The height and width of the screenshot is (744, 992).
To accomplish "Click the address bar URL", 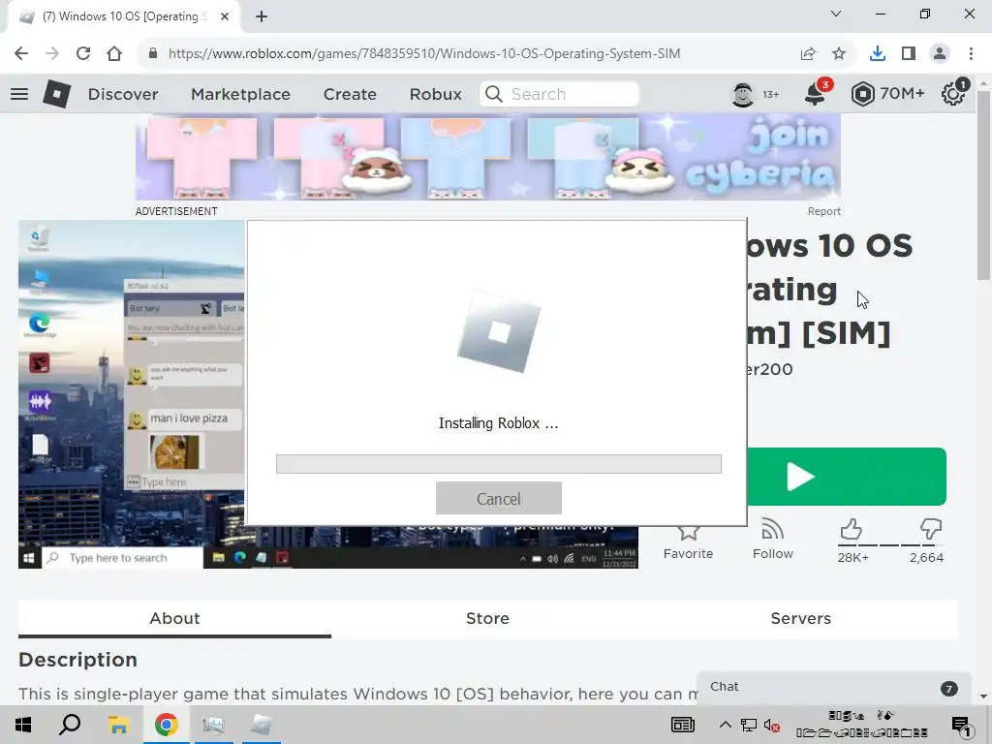I will coord(424,54).
